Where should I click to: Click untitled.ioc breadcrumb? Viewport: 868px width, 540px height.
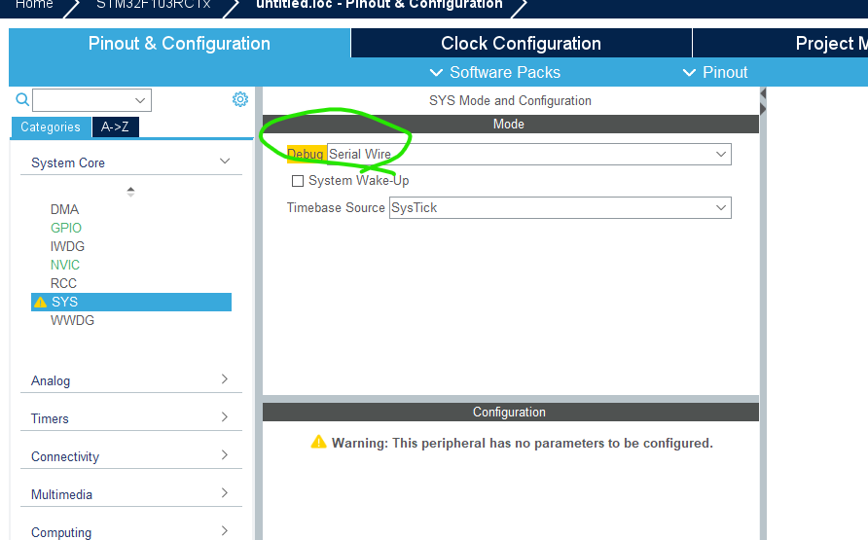click(x=380, y=5)
